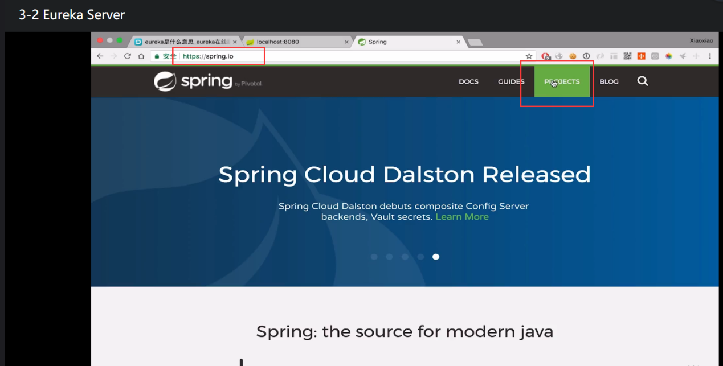723x366 pixels.
Task: Select the Spring browser tab
Action: pos(409,42)
